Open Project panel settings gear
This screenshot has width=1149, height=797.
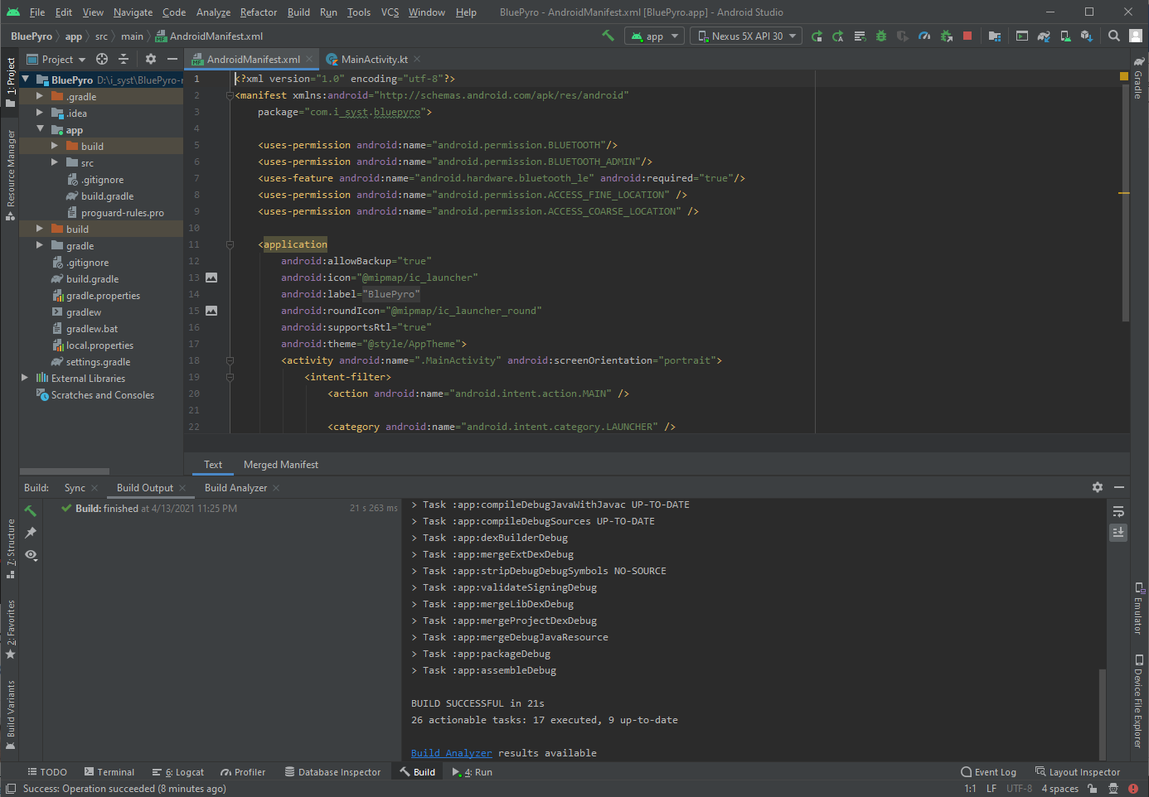tap(151, 59)
